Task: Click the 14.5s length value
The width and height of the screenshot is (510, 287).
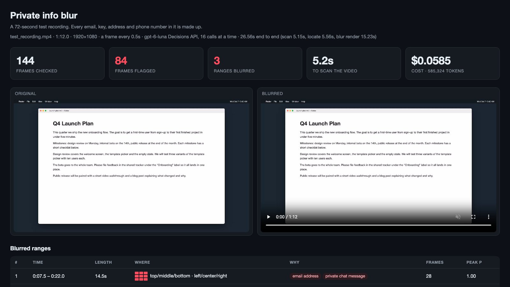Action: pyautogui.click(x=101, y=276)
